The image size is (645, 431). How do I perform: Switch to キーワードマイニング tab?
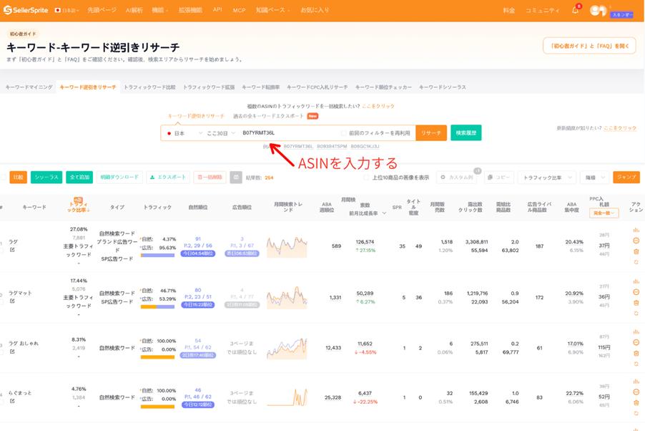[x=29, y=87]
